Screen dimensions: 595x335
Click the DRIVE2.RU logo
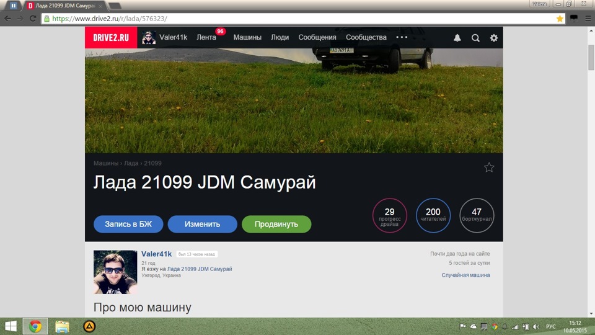(x=111, y=38)
